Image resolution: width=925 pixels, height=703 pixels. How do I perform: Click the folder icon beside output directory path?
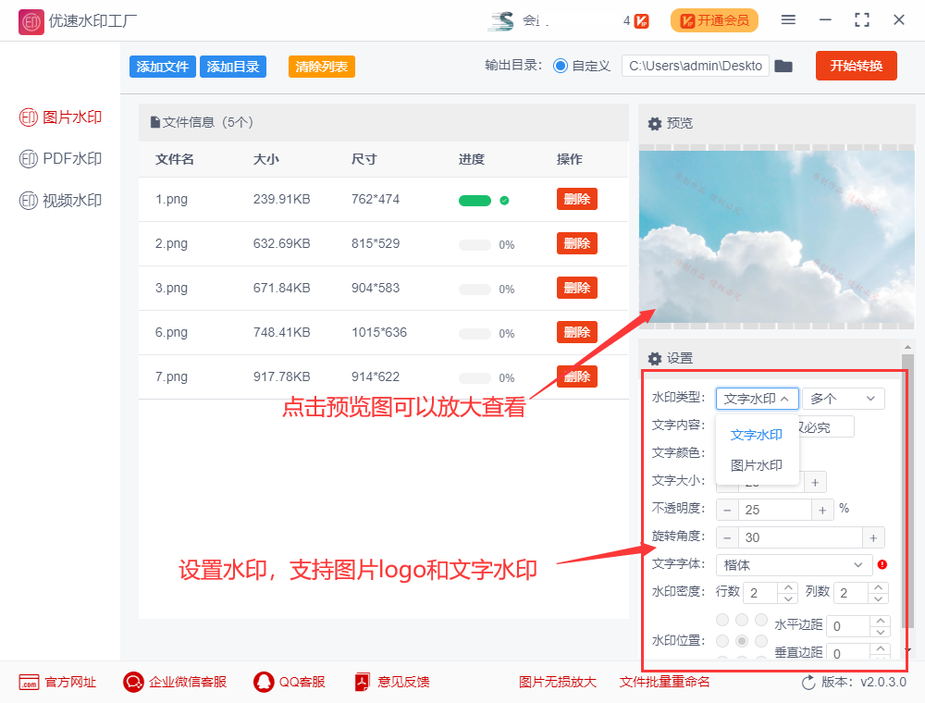pyautogui.click(x=783, y=66)
